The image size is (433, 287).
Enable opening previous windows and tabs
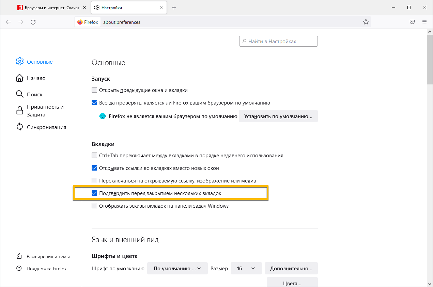pos(94,90)
